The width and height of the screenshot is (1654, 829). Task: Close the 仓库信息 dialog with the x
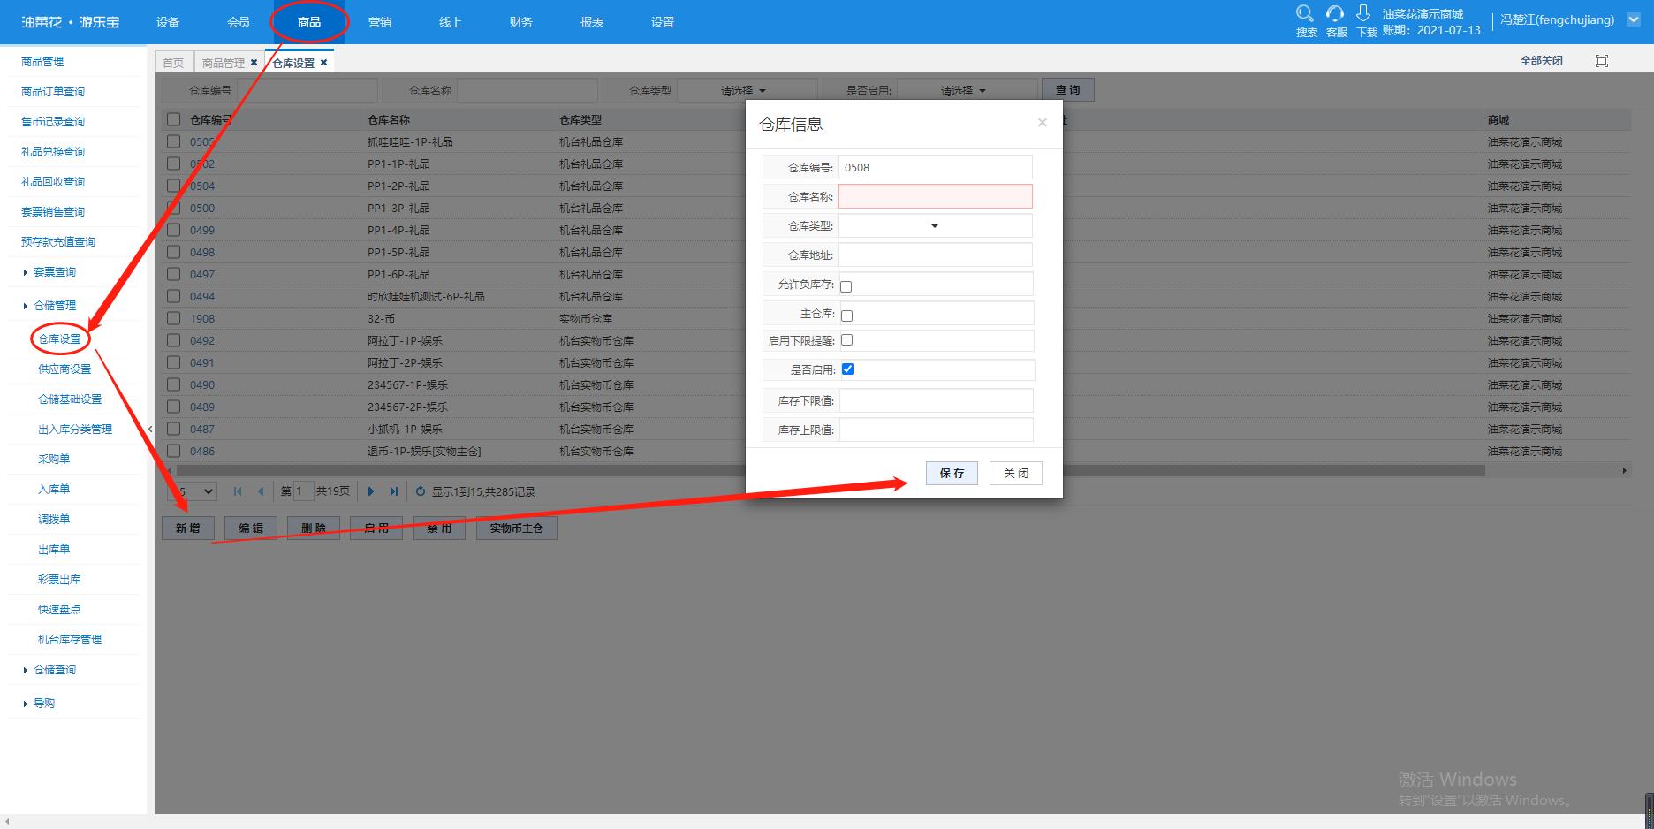[x=1043, y=123]
